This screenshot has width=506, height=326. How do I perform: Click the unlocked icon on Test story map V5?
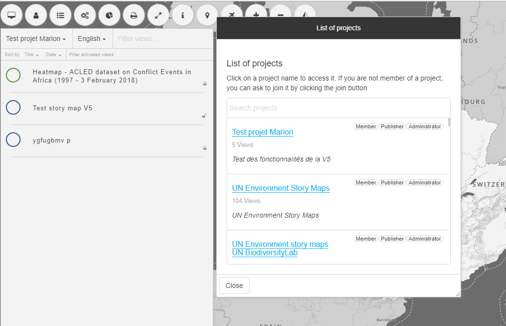204,116
